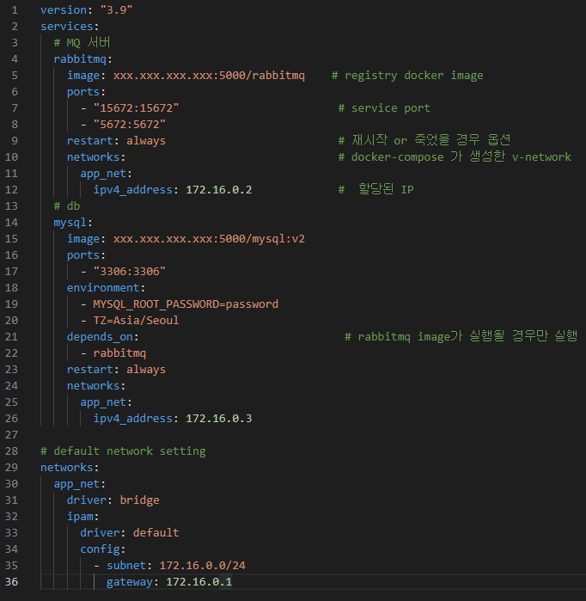Click the IP value 172.16.0.2
586x601 pixels.
pos(219,190)
